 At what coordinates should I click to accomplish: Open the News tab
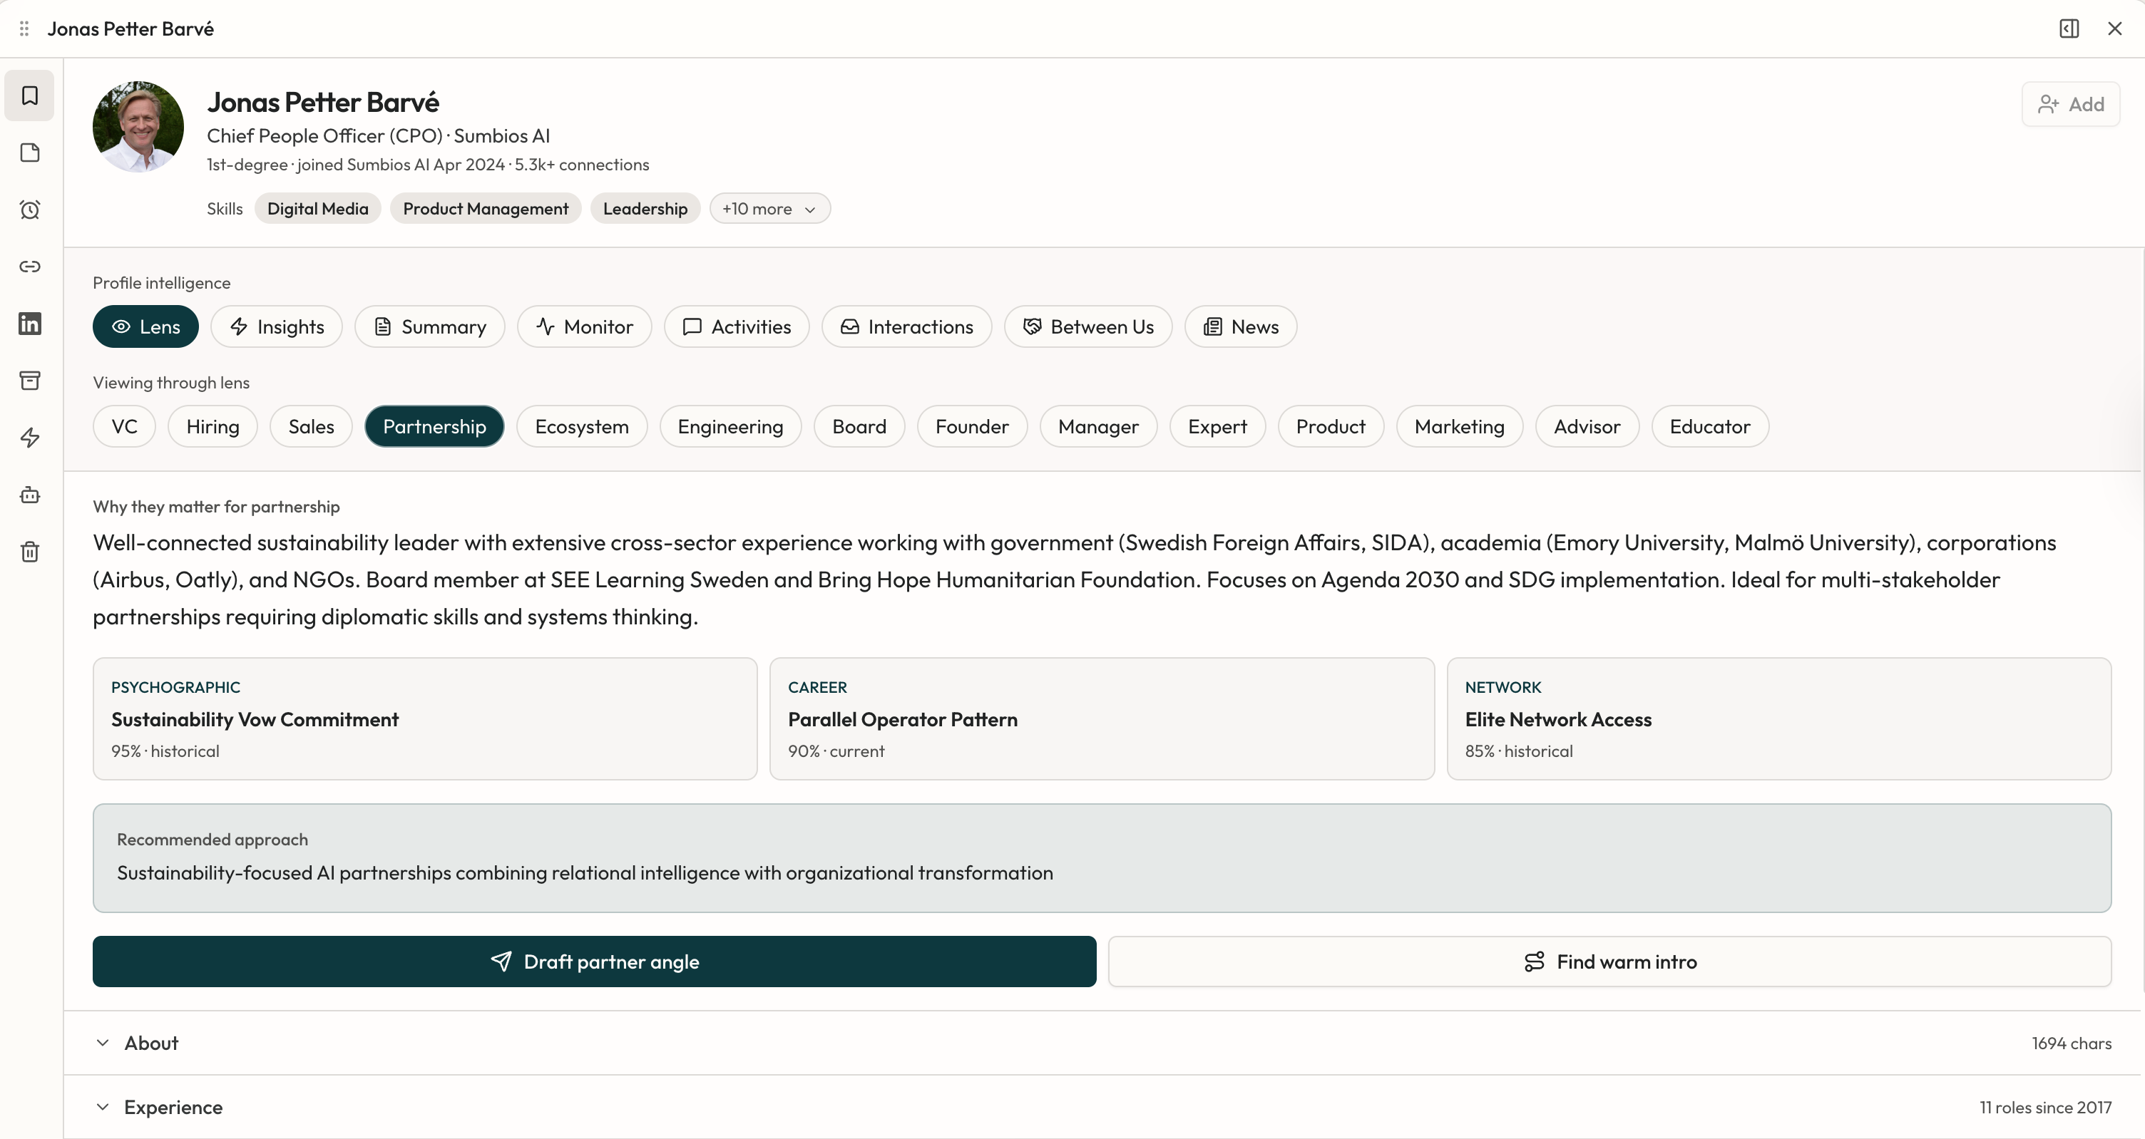pos(1241,326)
